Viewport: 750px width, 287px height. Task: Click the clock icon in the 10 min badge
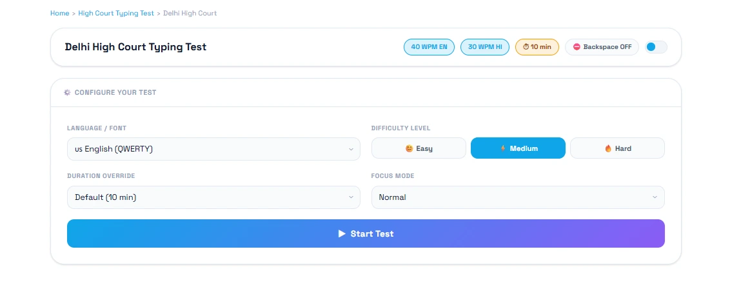[x=526, y=47]
